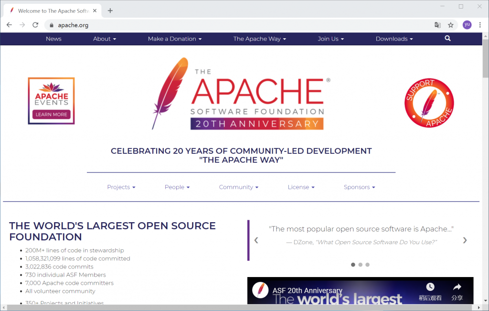Click the Learn More button for Apache Events
This screenshot has width=489, height=311.
pyautogui.click(x=51, y=115)
